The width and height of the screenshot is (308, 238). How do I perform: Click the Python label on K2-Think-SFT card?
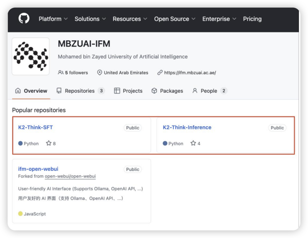pos(31,144)
